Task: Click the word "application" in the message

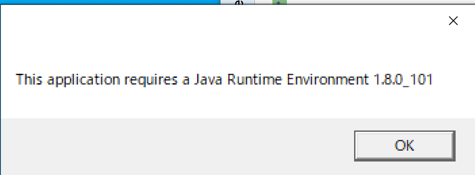Action: (x=83, y=80)
